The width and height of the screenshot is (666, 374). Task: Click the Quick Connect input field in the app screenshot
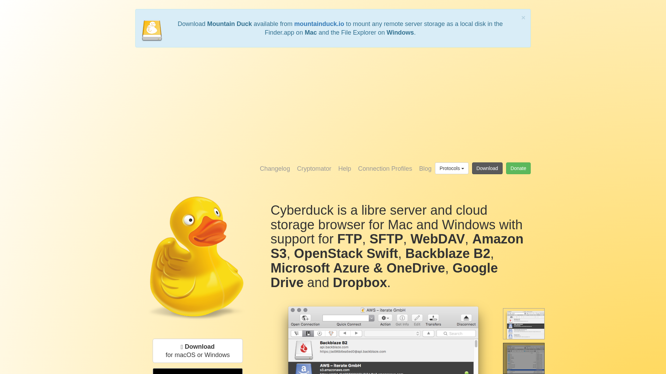(x=346, y=318)
